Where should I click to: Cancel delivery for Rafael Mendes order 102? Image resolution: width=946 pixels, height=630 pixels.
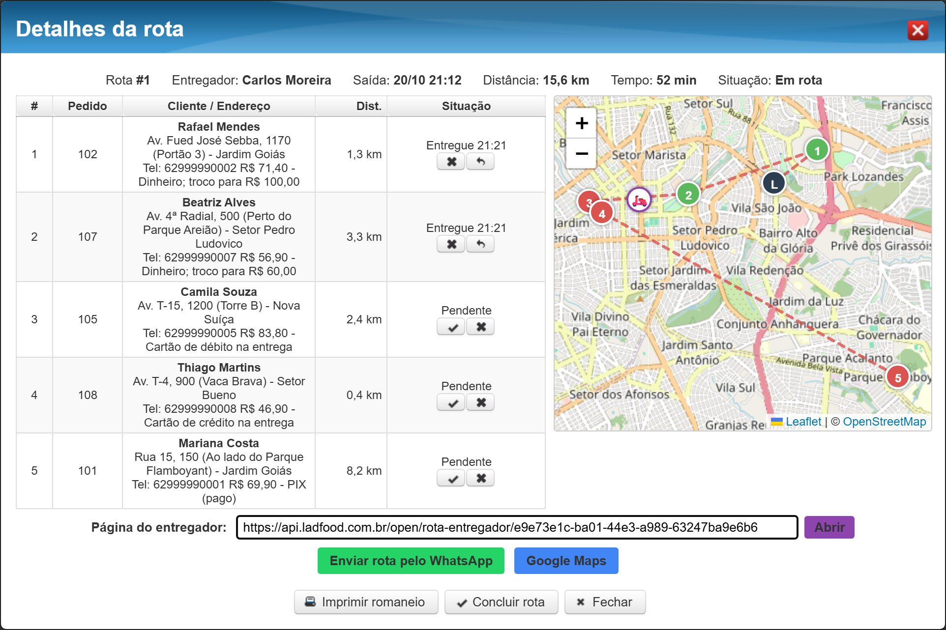(x=451, y=162)
